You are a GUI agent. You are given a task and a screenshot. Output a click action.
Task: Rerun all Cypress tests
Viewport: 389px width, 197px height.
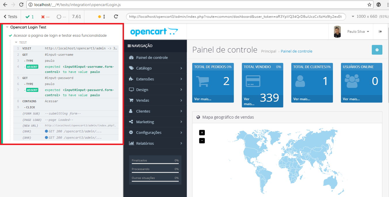pos(116,17)
